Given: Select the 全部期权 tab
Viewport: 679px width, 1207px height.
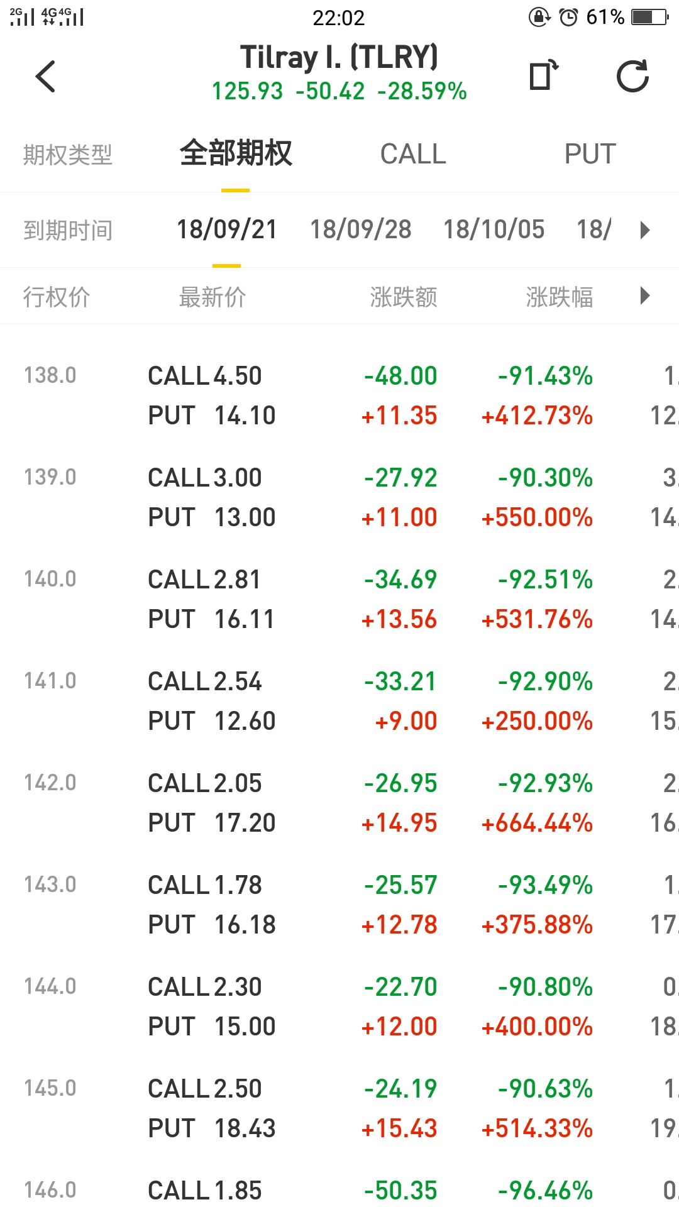Looking at the screenshot, I should [x=236, y=154].
